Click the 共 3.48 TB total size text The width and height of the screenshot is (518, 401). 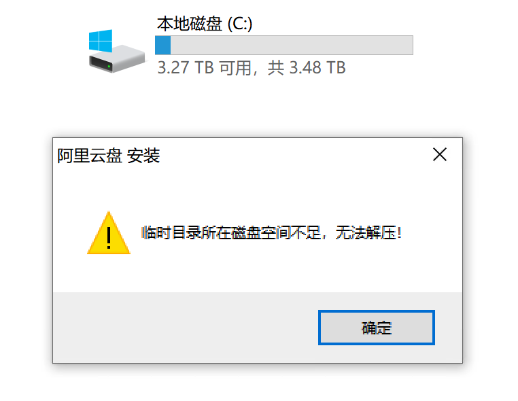pyautogui.click(x=307, y=68)
